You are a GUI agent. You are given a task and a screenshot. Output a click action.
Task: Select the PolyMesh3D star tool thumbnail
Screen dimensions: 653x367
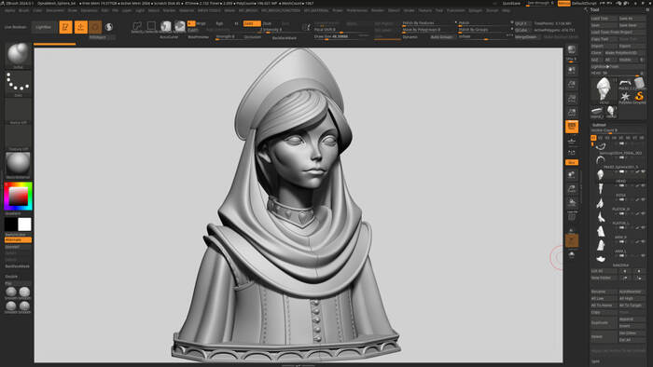pyautogui.click(x=625, y=97)
